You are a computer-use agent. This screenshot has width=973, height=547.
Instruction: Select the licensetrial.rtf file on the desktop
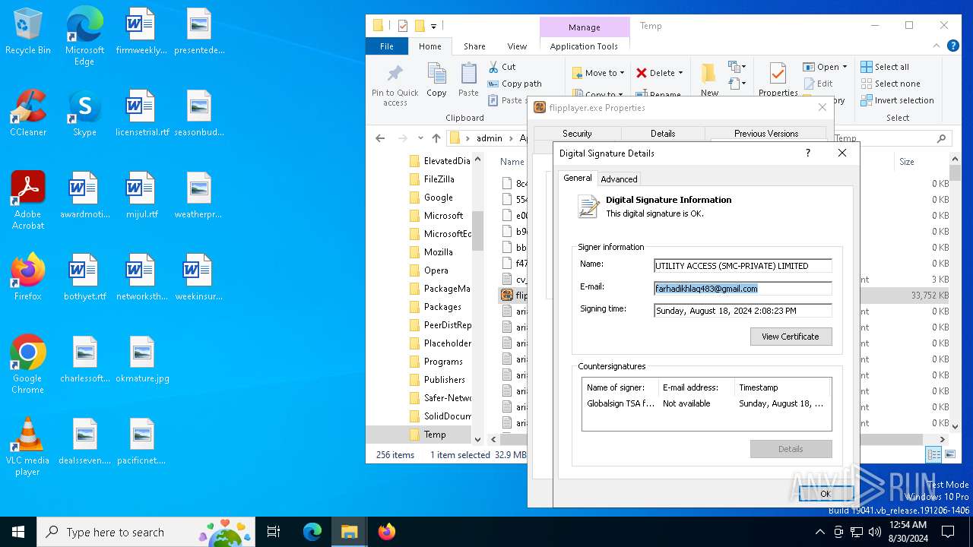(141, 114)
